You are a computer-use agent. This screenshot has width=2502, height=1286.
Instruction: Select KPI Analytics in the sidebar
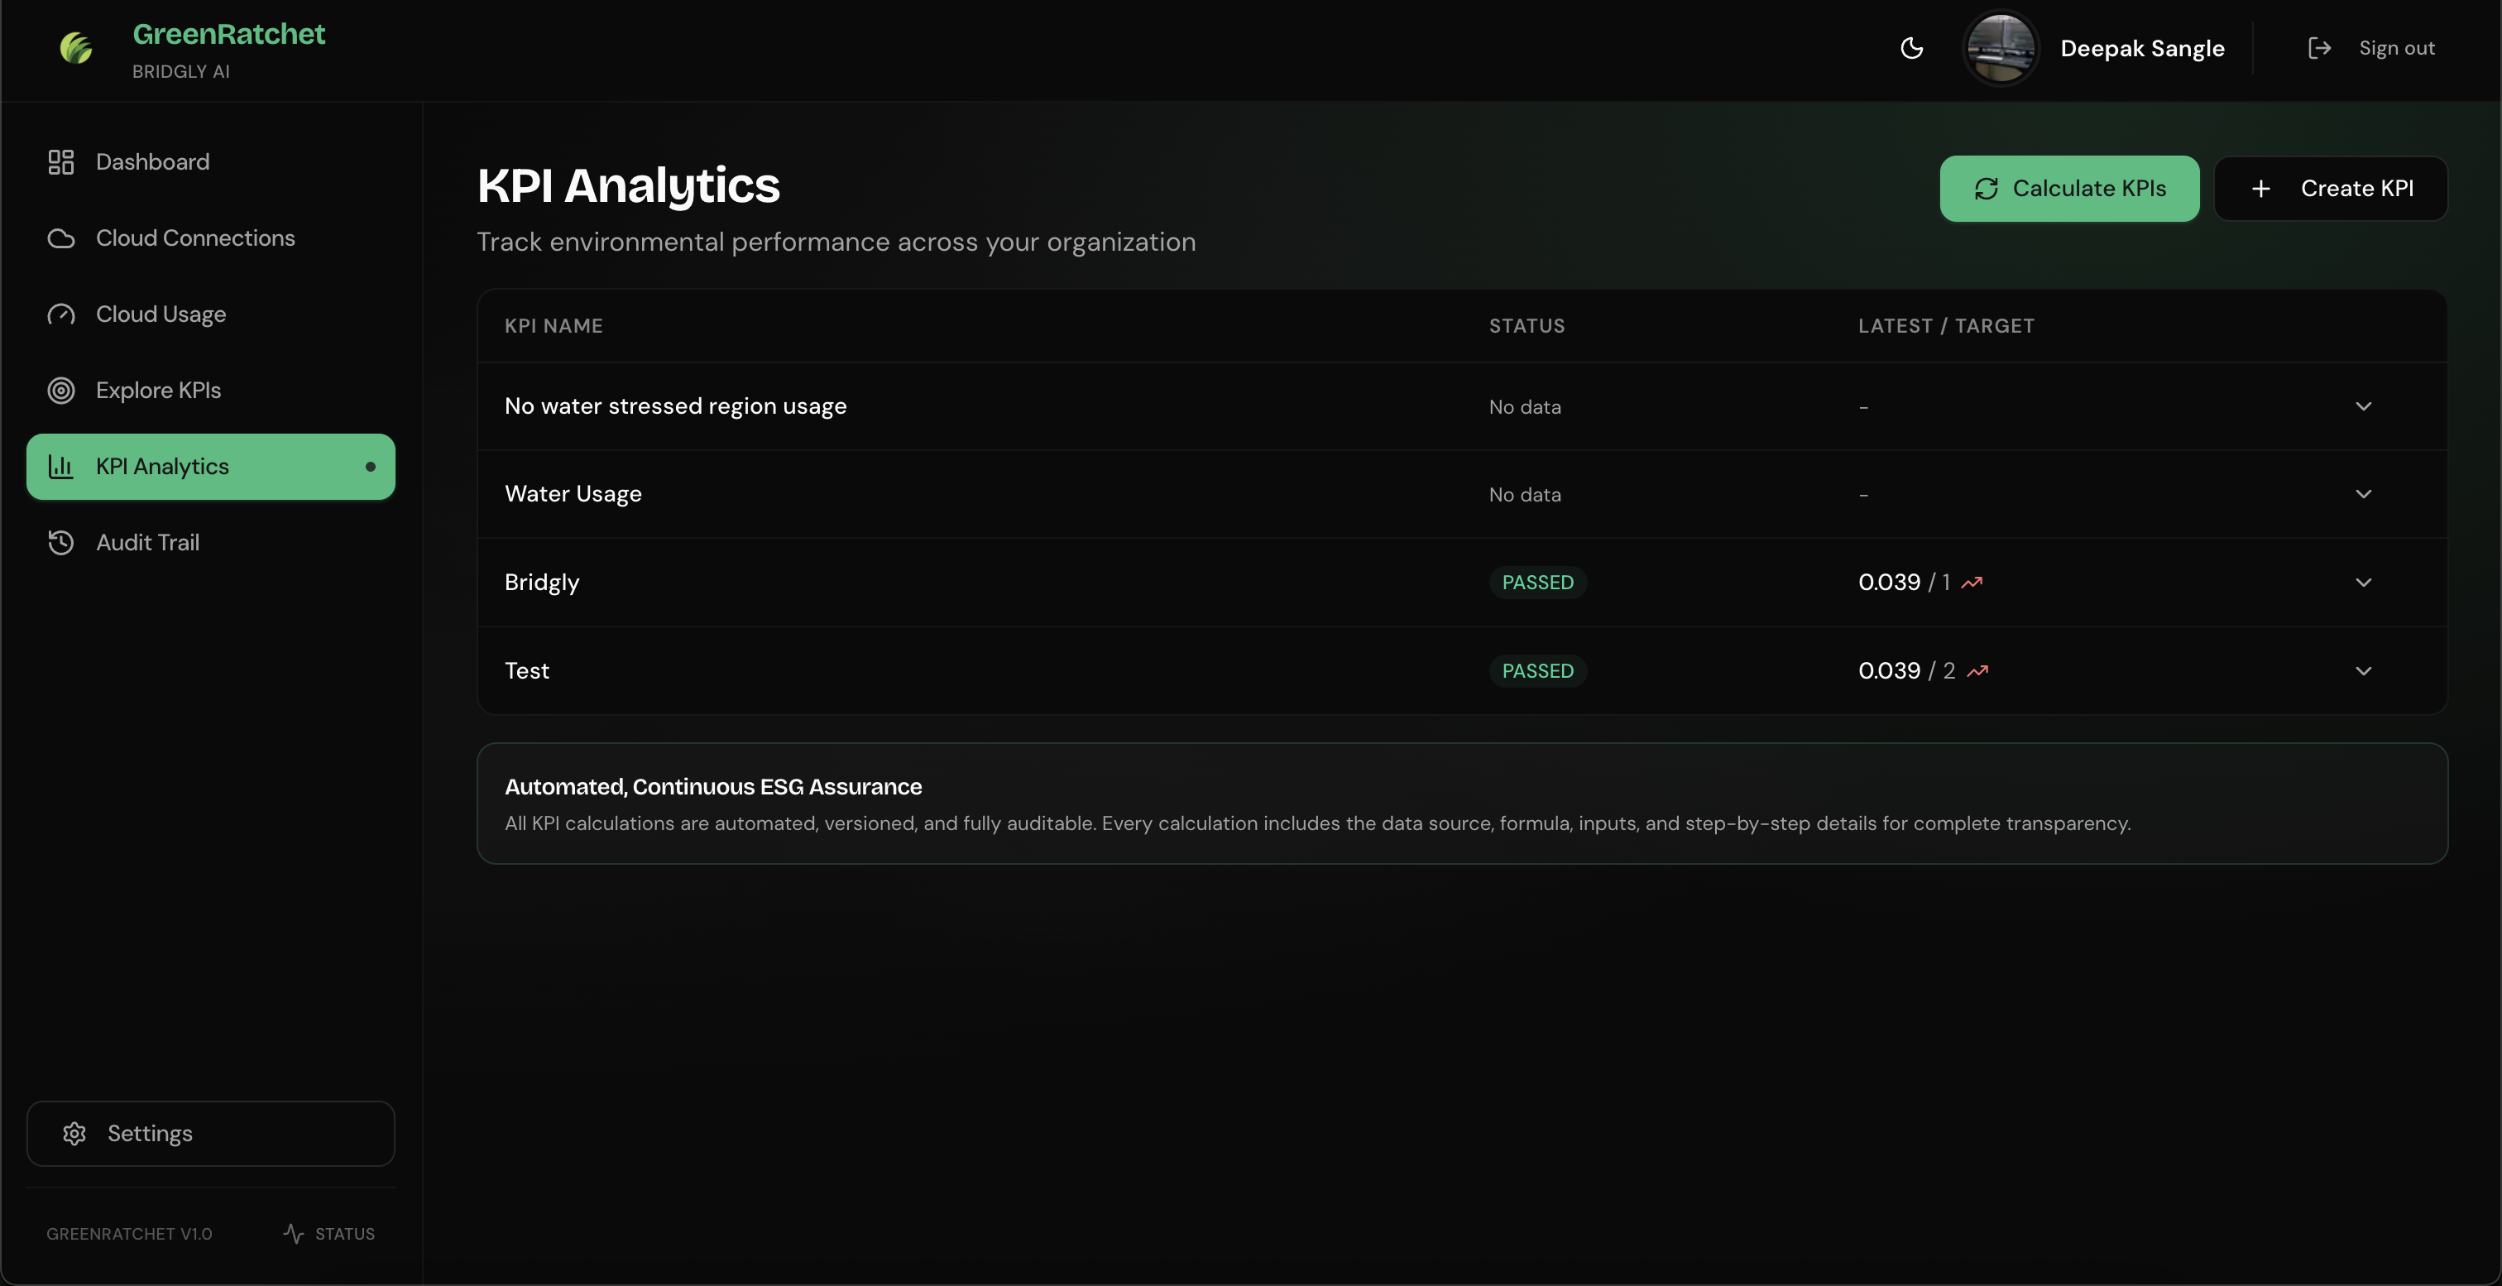pyautogui.click(x=210, y=466)
